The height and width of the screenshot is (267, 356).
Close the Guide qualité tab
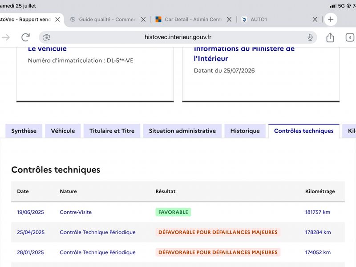[x=143, y=20]
